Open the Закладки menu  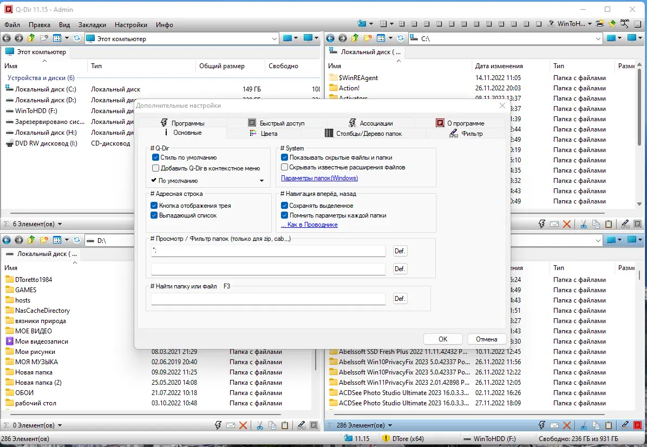(x=92, y=25)
